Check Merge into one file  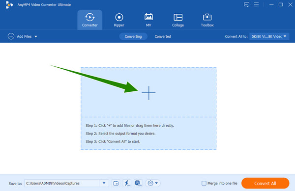point(204,183)
